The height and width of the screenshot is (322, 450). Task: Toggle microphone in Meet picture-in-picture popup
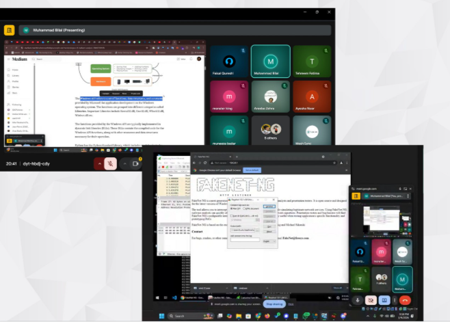[x=358, y=300]
